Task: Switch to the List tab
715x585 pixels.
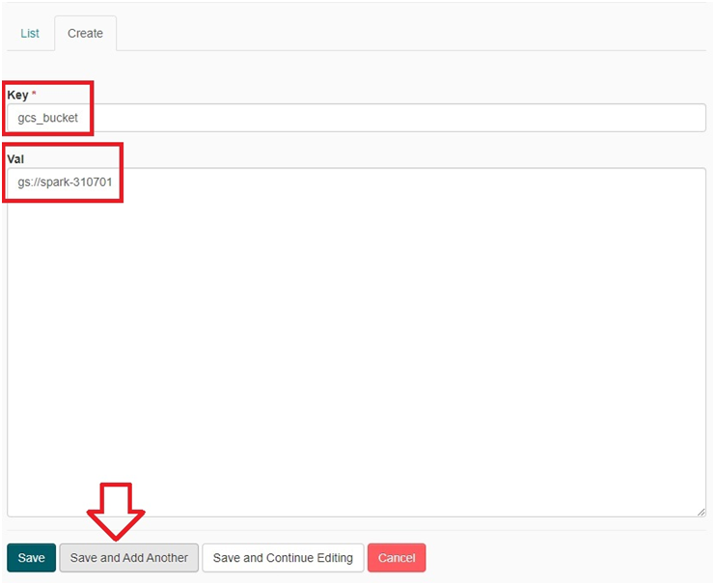Action: point(30,34)
